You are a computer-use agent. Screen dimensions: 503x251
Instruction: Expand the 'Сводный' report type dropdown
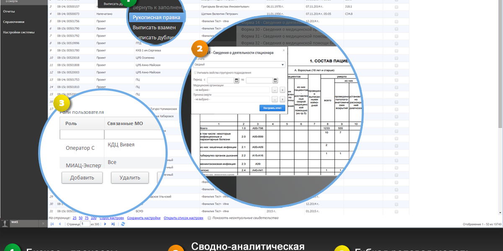pyautogui.click(x=283, y=65)
